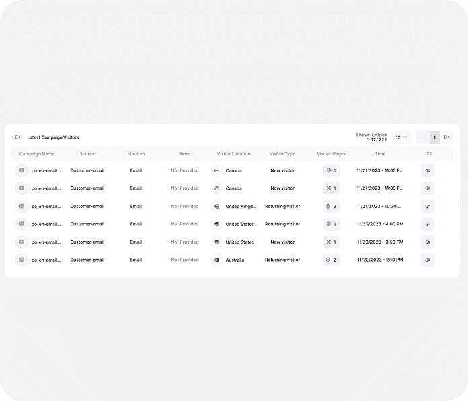Click '11/20/2023 - 2:10 PM' time cell
The height and width of the screenshot is (401, 468).
pos(381,260)
